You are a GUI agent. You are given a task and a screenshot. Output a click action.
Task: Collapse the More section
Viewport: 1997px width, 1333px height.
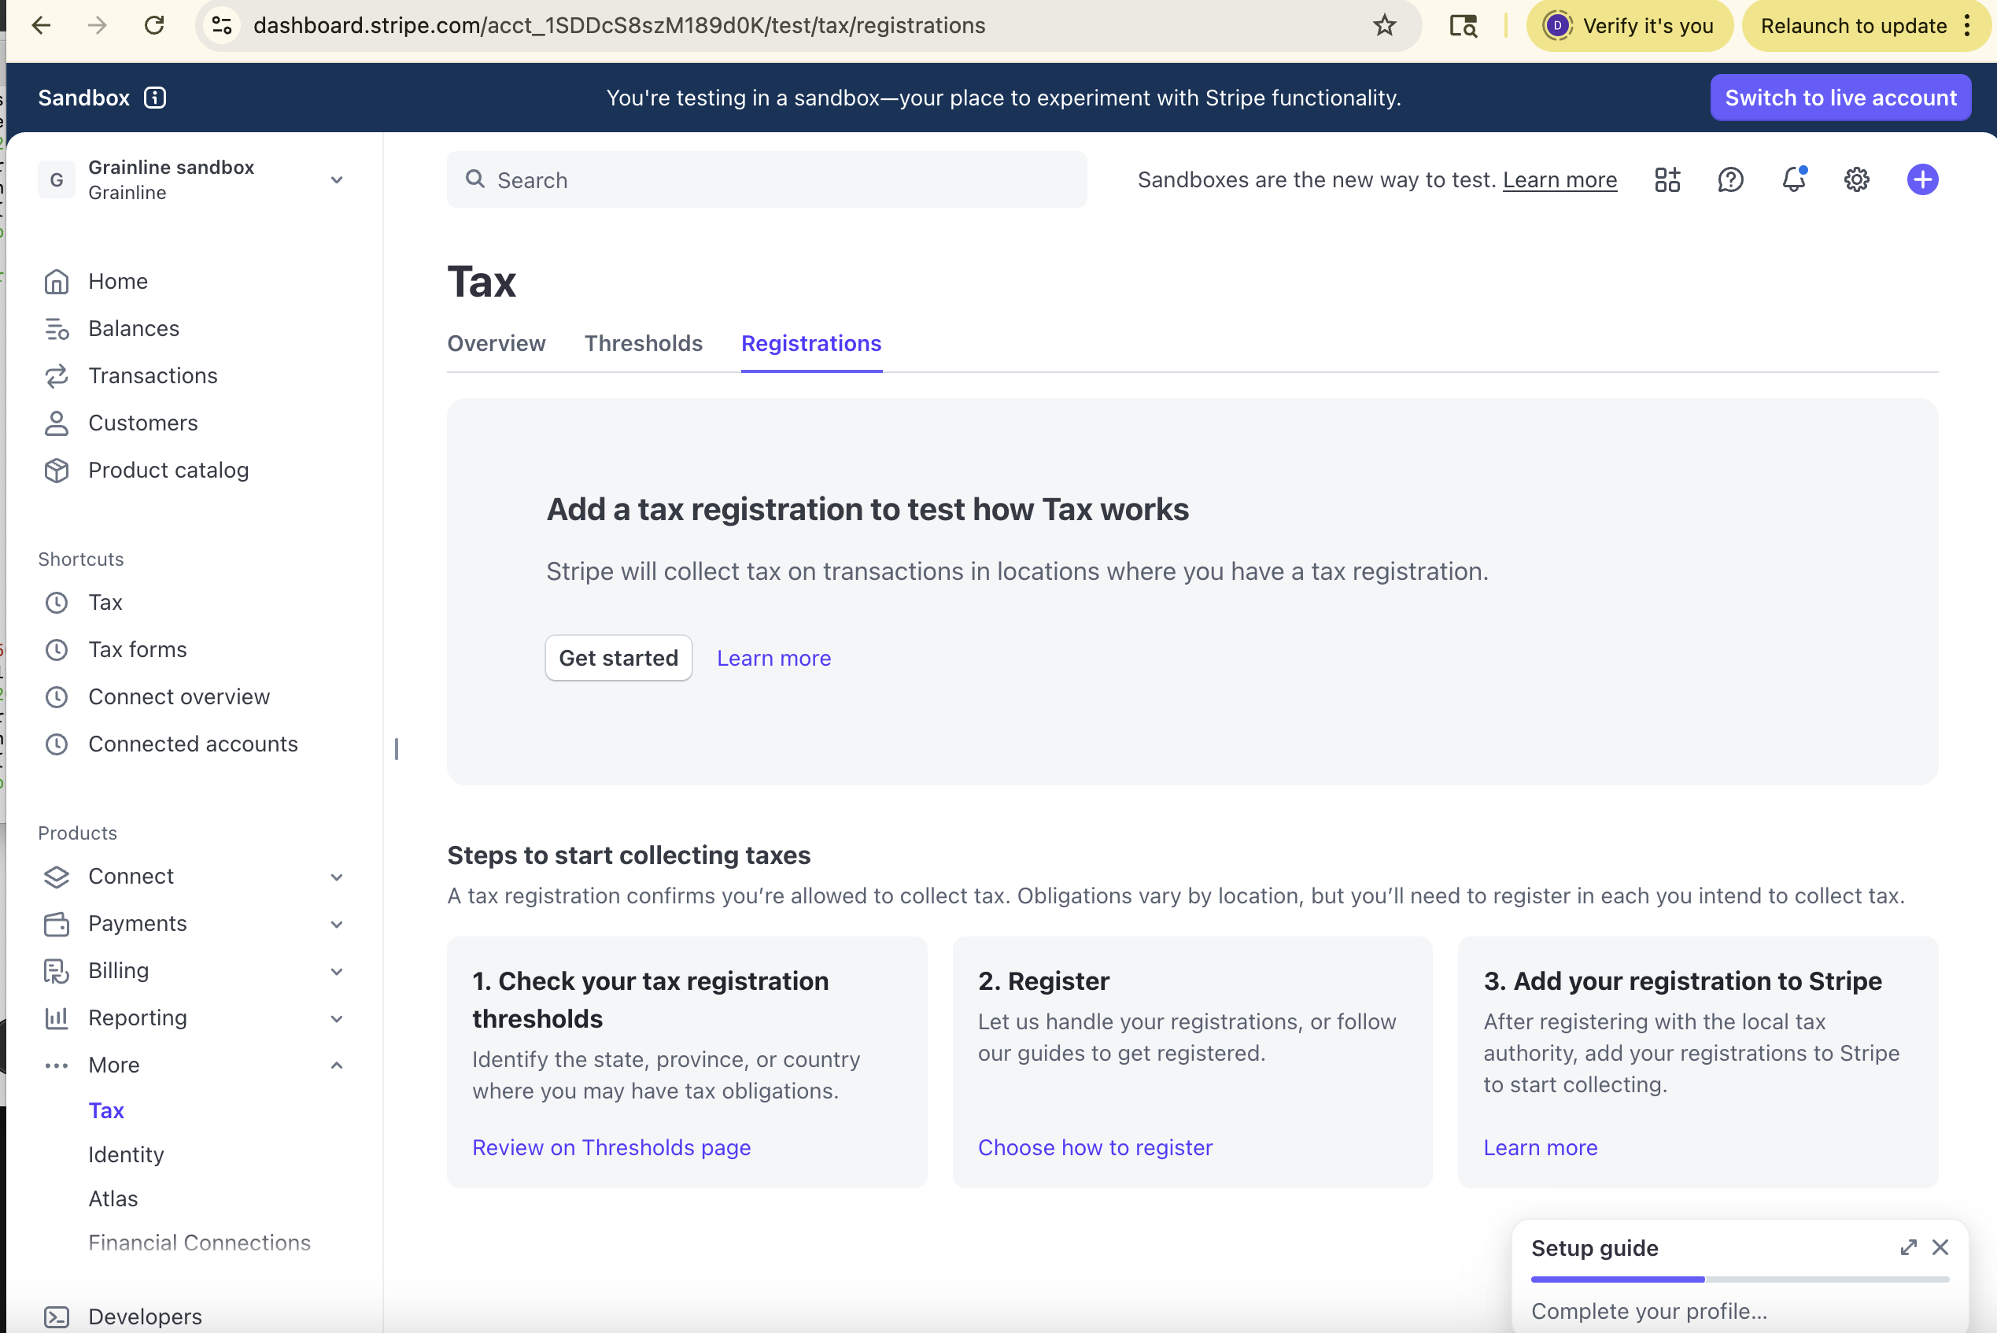pos(337,1065)
